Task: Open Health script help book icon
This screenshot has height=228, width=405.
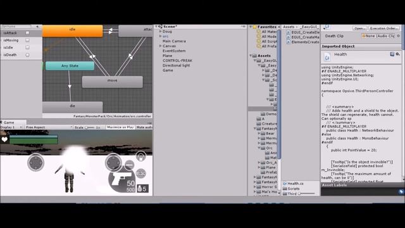Action: pos(392,54)
